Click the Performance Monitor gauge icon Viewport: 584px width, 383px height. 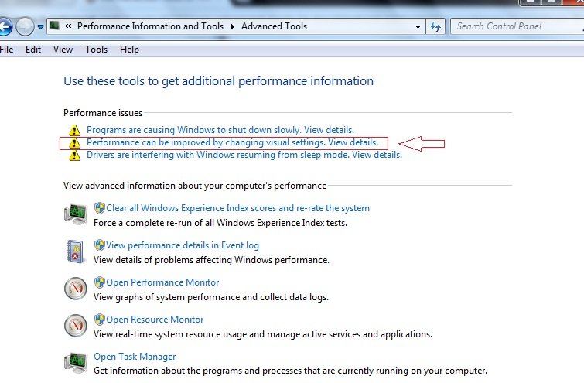click(75, 288)
